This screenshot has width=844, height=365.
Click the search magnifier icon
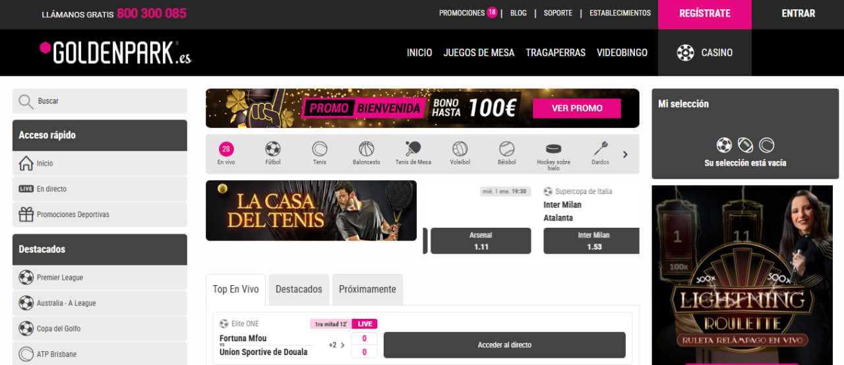click(x=26, y=101)
